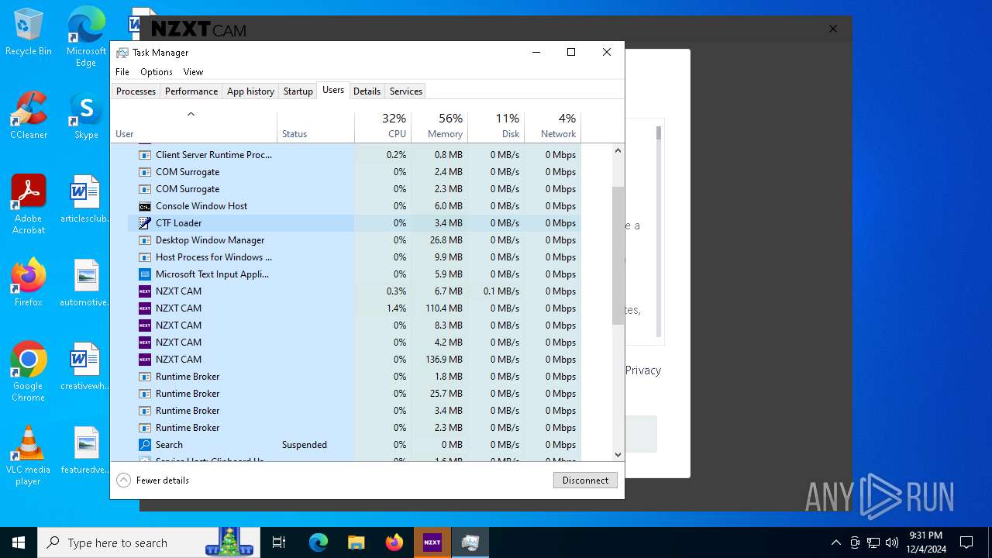This screenshot has width=992, height=558.
Task: Collapse Task Manager with Fewer details
Action: [x=153, y=480]
